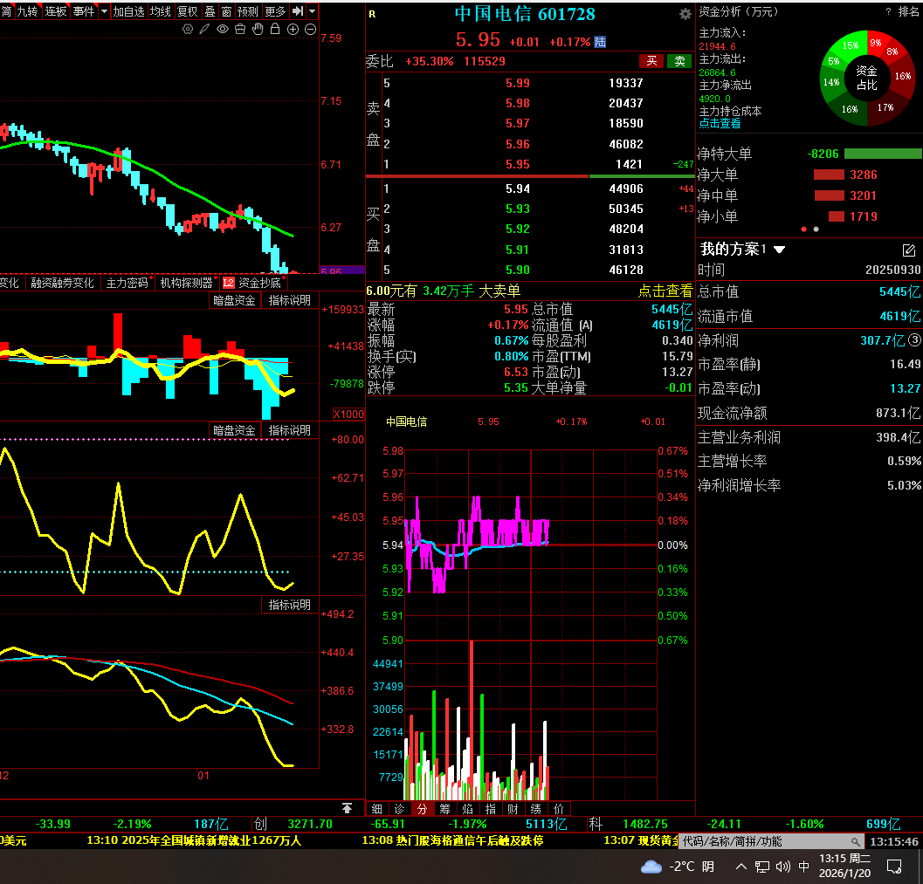
Task: Click the circled 3 next to 净利润
Action: [914, 340]
